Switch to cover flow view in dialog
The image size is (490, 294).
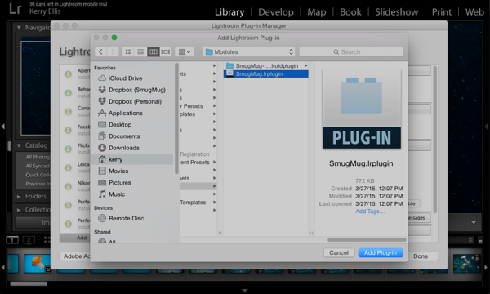[x=166, y=52]
